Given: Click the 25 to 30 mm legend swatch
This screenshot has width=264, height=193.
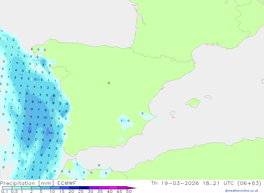Looking at the screenshot, I should (x=84, y=188).
